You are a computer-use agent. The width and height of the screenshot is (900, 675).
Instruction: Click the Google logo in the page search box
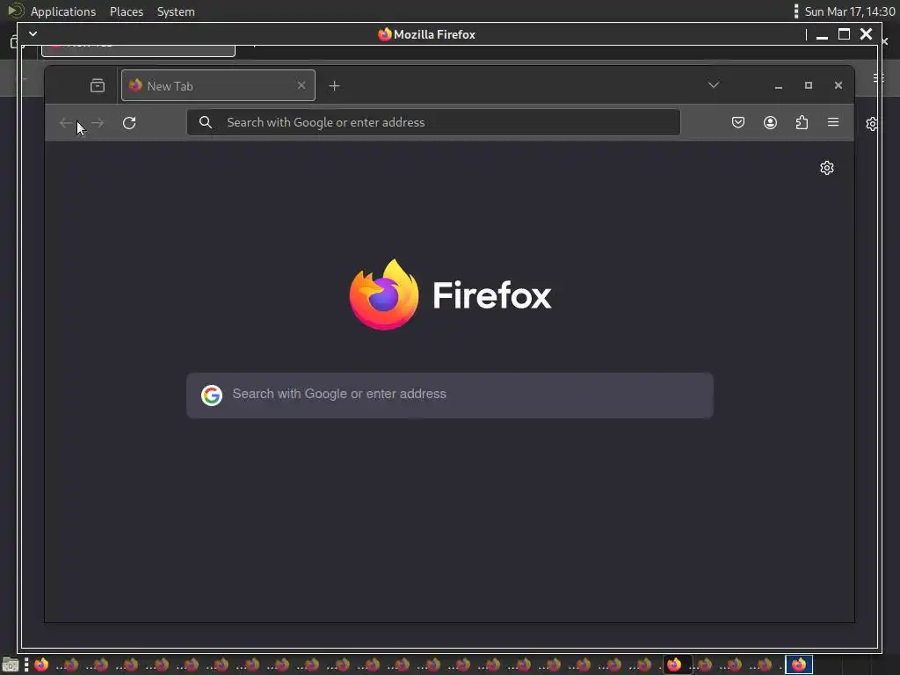tap(212, 396)
